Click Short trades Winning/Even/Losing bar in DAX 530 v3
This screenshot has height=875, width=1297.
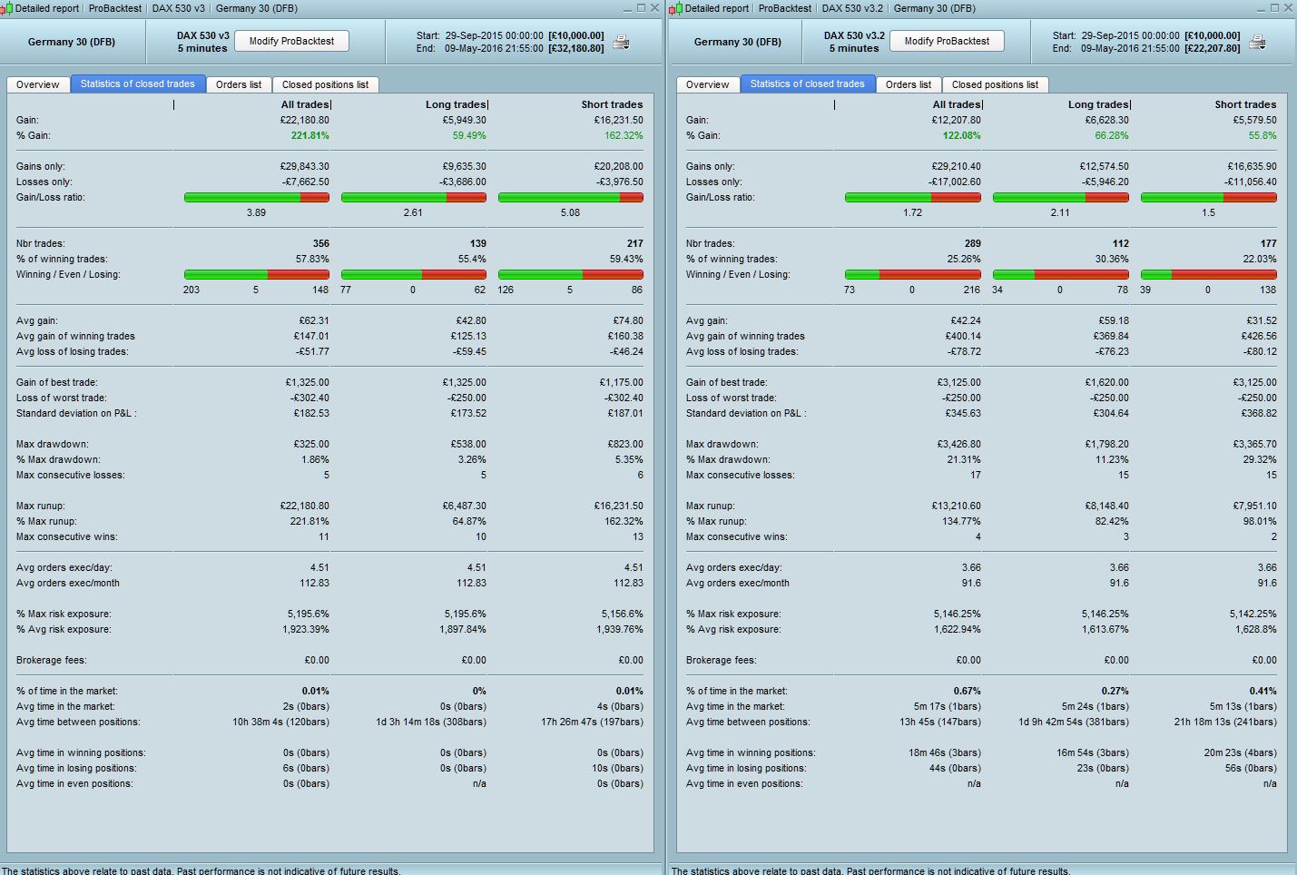[x=571, y=274]
